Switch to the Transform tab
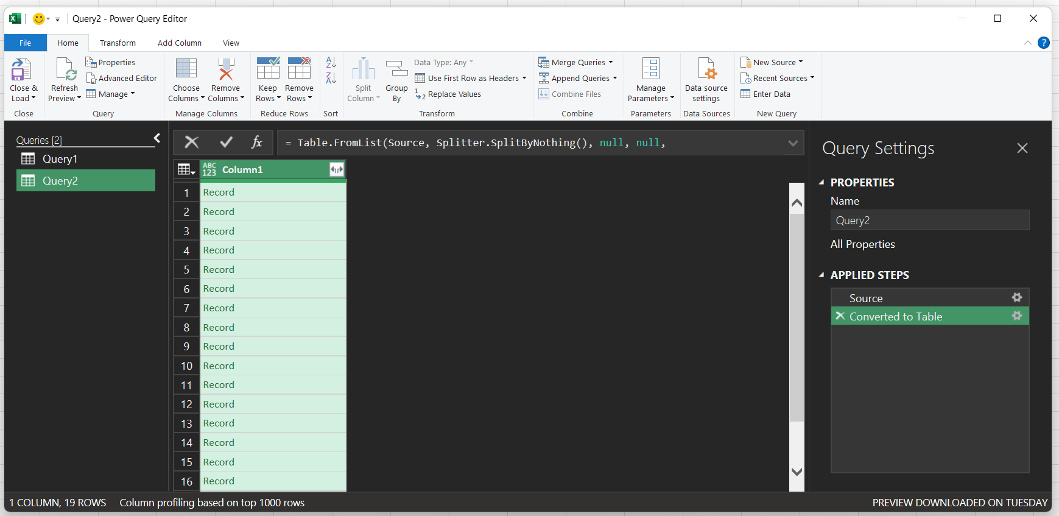 [118, 43]
